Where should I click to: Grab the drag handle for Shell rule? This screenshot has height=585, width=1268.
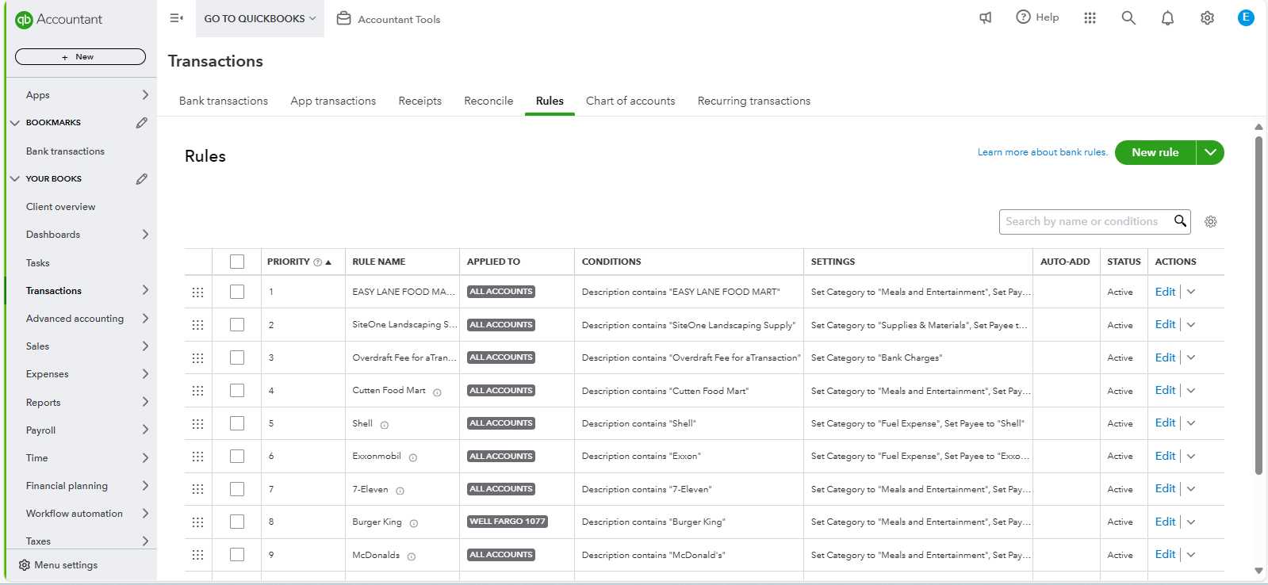[x=197, y=424]
